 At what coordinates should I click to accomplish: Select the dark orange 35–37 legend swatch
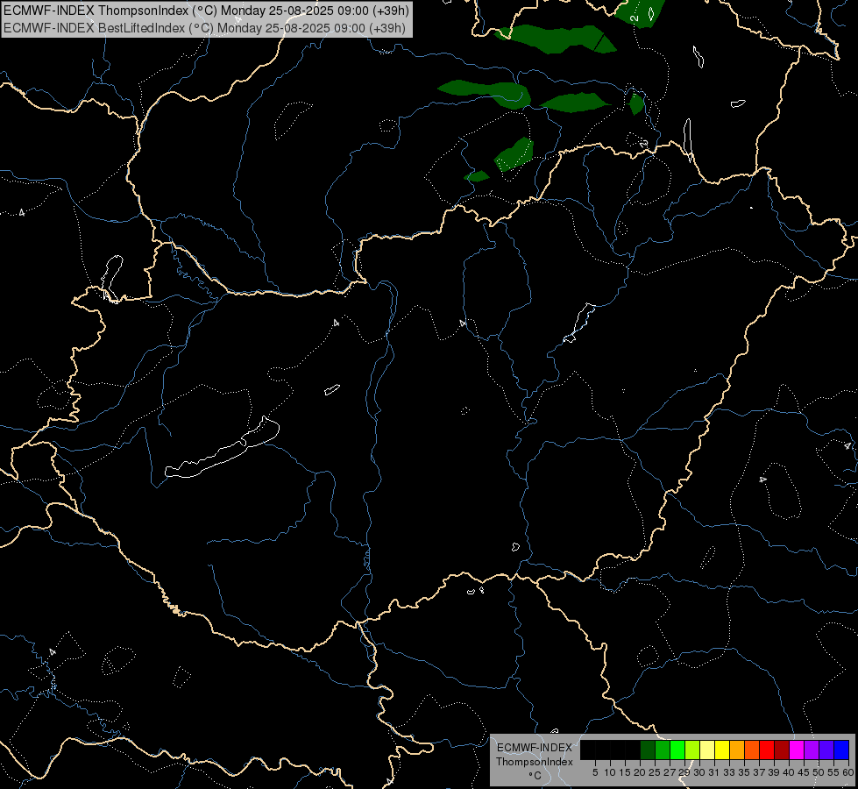coord(752,750)
